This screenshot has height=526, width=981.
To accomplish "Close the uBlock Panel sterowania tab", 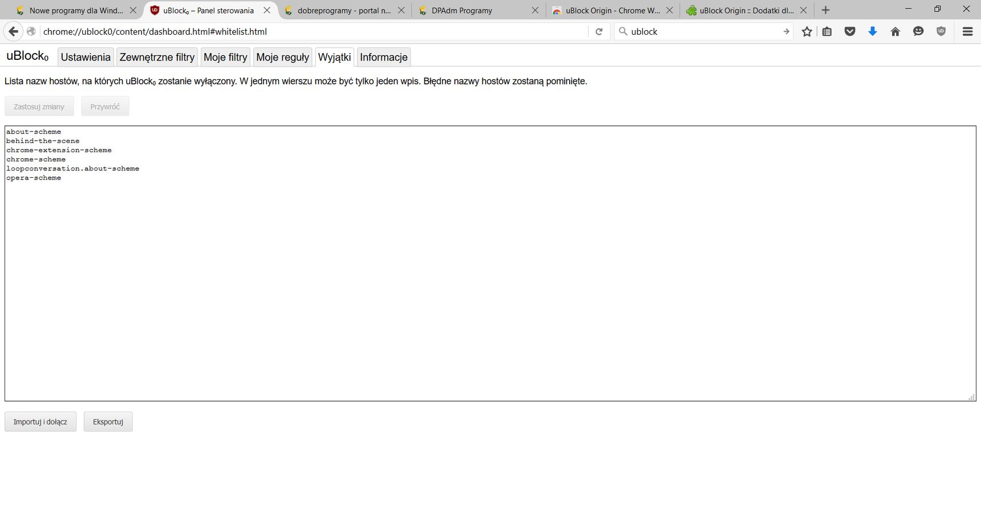I will point(267,10).
